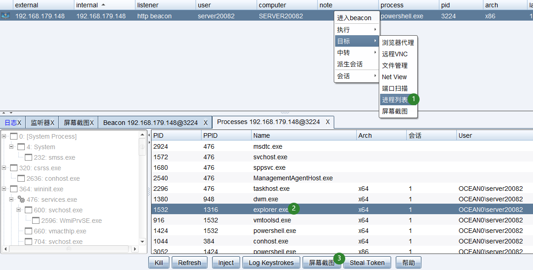The width and height of the screenshot is (533, 270).
Task: Click the window icon beside smss.exe
Action: (x=28, y=157)
